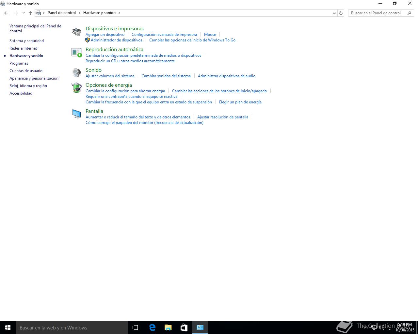This screenshot has width=418, height=334.
Task: Open Task View in the taskbar
Action: pos(136,327)
